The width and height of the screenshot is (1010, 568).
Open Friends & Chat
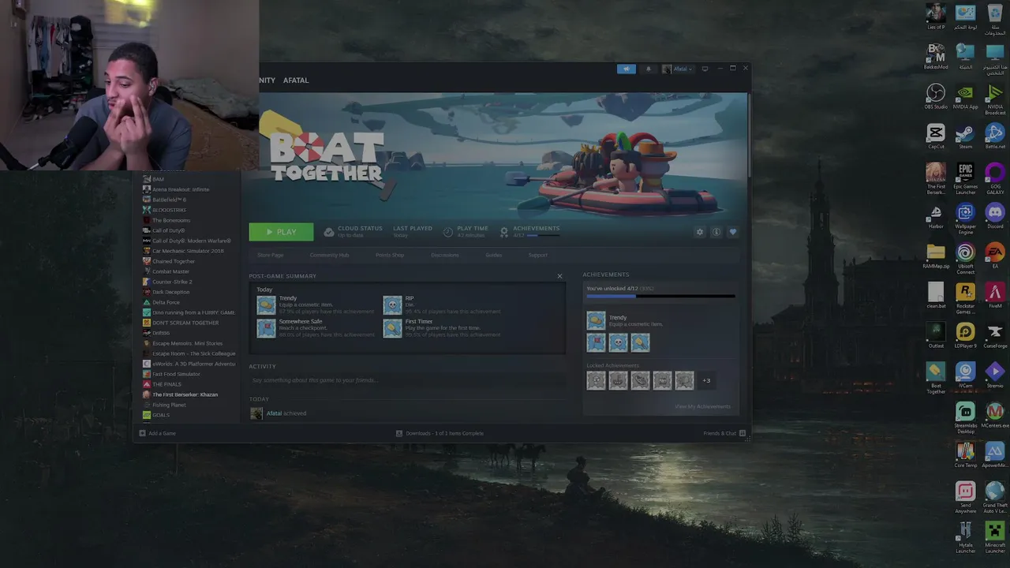(724, 433)
